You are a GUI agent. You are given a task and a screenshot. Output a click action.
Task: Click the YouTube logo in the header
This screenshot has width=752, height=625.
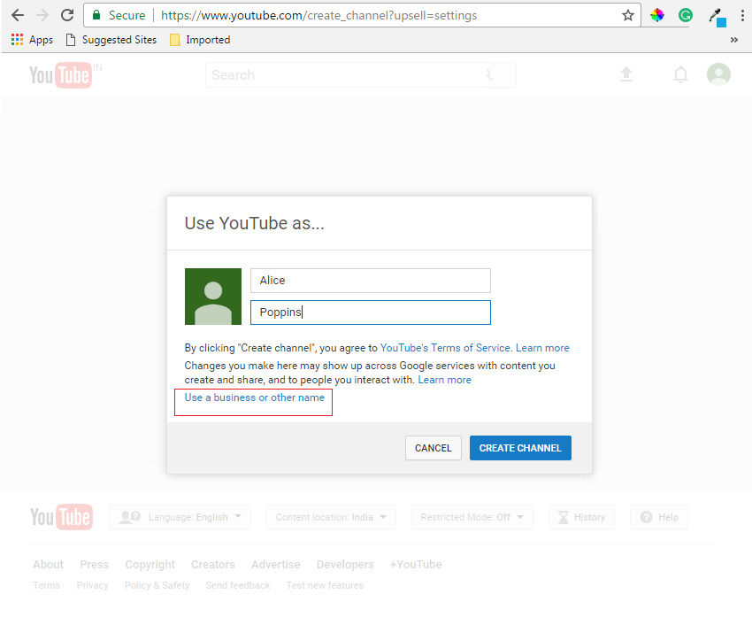[x=60, y=75]
